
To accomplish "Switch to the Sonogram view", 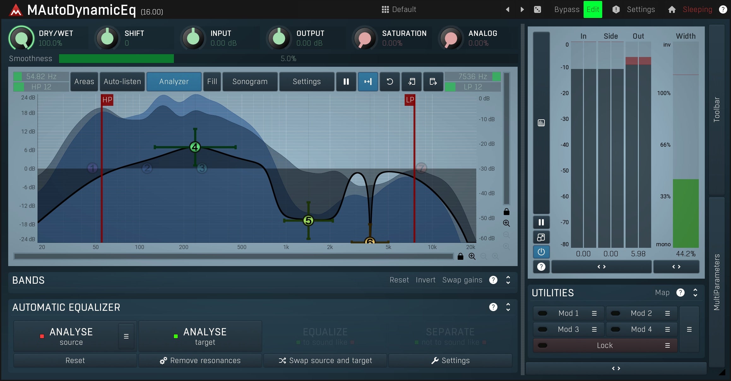I will click(x=249, y=82).
